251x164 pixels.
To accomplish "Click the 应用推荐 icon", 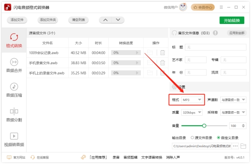I will click(83, 157).
